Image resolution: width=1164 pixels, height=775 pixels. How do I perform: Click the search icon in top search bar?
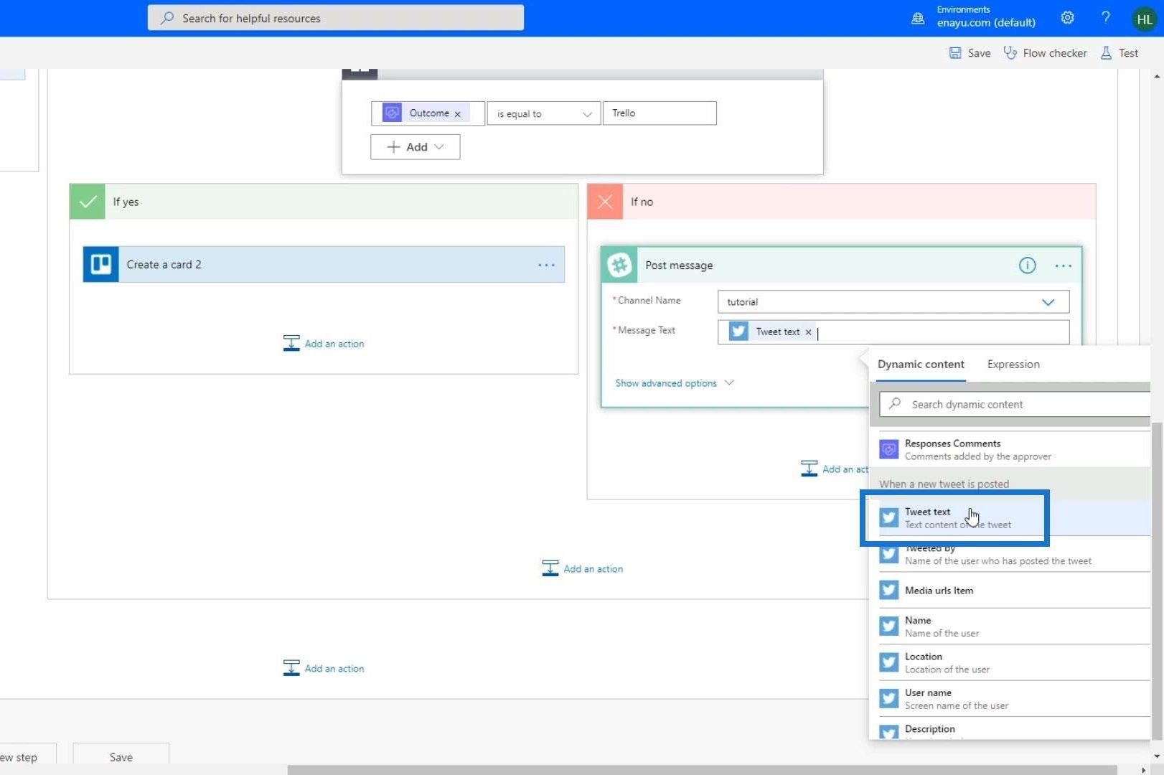tap(166, 18)
